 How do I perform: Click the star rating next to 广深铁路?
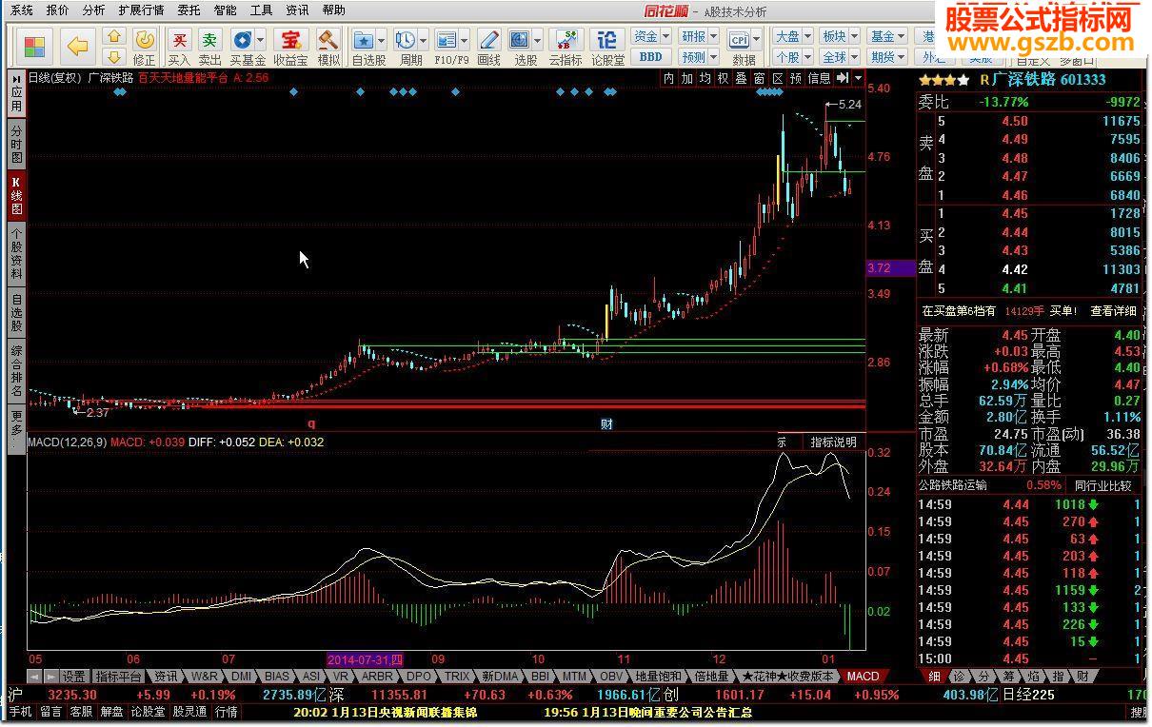click(945, 80)
